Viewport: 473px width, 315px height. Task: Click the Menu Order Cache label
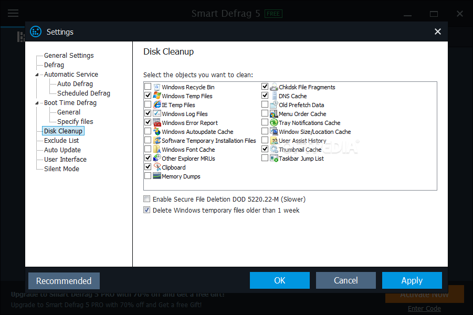pos(302,114)
